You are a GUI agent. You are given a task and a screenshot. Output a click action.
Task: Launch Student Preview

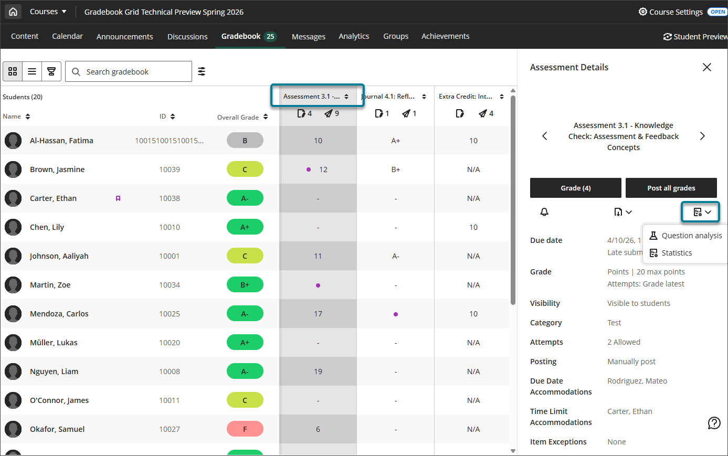point(695,36)
